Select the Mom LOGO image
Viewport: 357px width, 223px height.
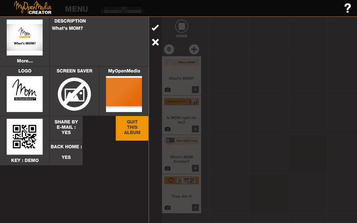[x=25, y=94]
